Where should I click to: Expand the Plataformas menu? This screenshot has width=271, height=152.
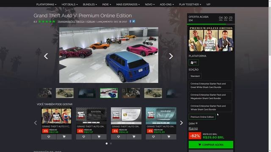click(x=46, y=4)
